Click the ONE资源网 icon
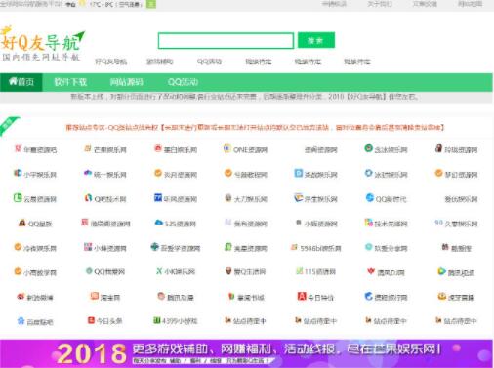 tap(227, 148)
